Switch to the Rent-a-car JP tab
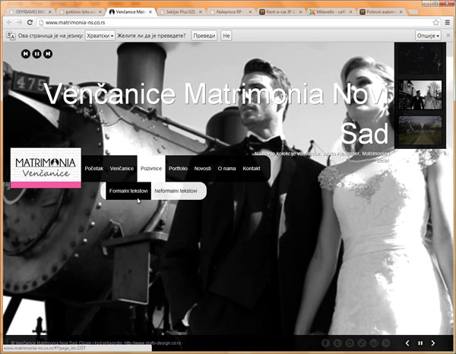 pos(281,12)
